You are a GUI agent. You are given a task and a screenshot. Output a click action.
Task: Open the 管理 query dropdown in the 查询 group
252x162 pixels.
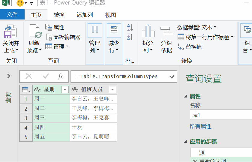[57, 46]
